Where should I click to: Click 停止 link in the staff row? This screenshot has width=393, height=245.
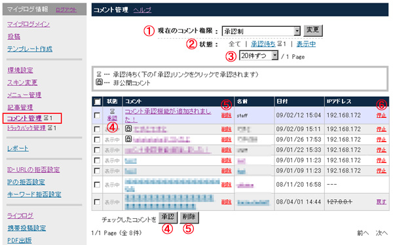click(x=381, y=115)
